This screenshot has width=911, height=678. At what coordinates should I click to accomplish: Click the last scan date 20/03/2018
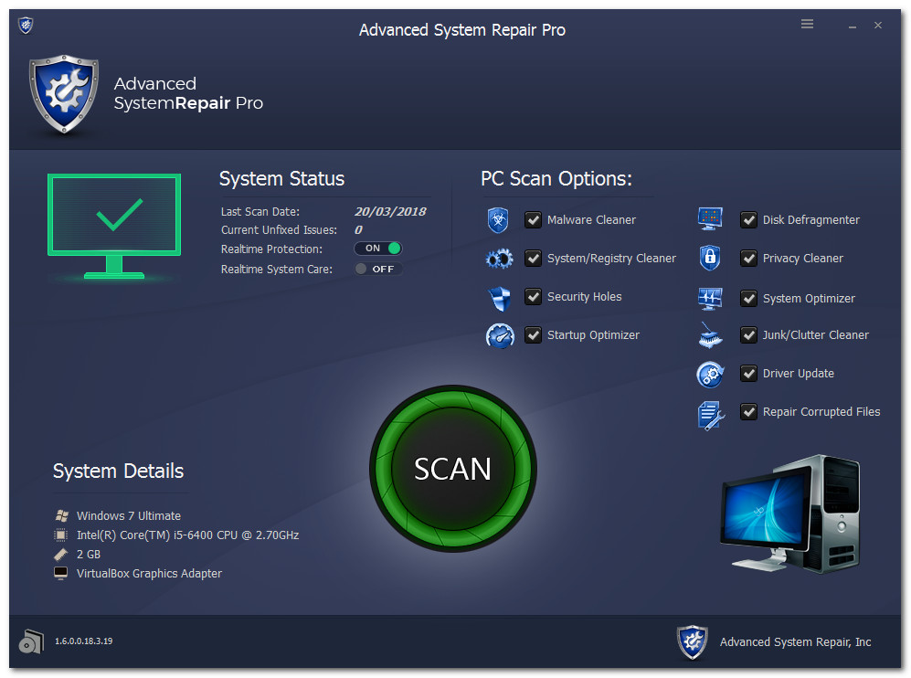[390, 211]
